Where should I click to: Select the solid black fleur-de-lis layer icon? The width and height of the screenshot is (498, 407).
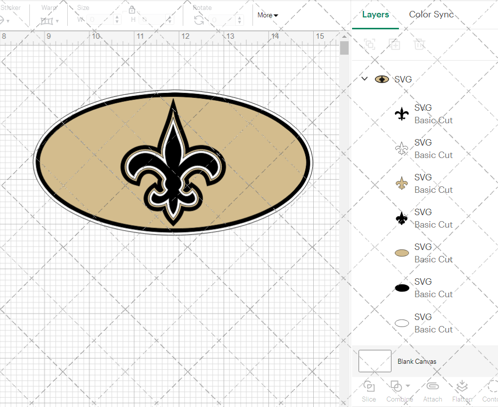click(x=402, y=218)
